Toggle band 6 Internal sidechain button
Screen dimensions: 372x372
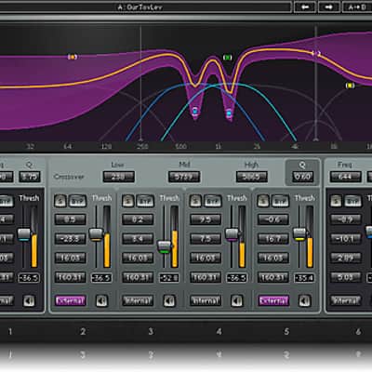[x=346, y=300]
